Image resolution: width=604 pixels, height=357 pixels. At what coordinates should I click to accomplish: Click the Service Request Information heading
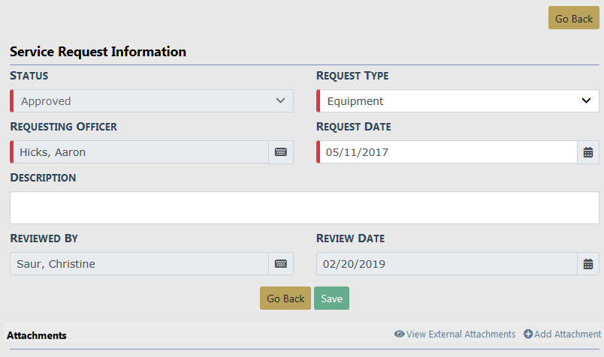pos(98,52)
